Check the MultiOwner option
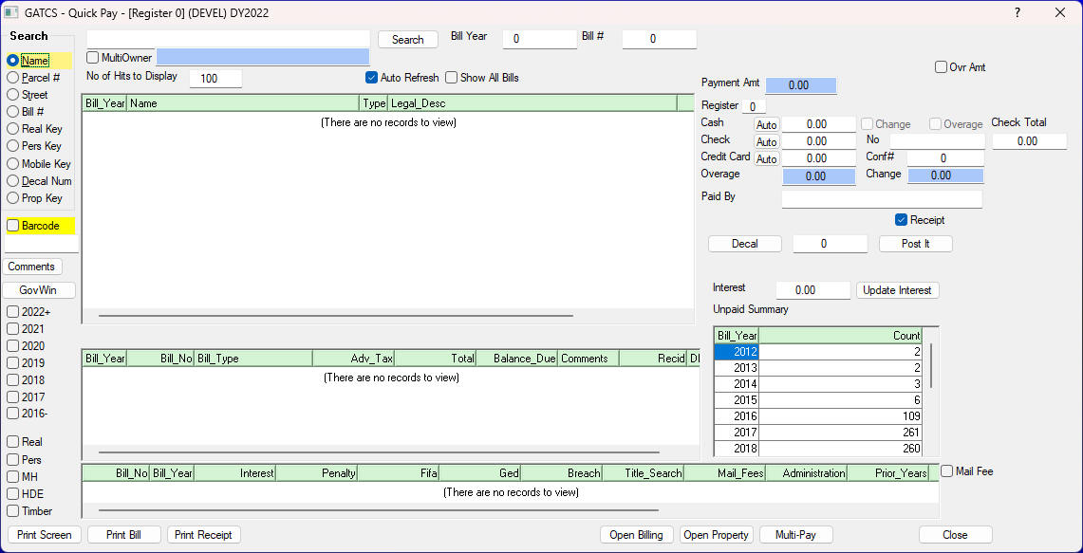Viewport: 1083px width, 553px height. [93, 58]
